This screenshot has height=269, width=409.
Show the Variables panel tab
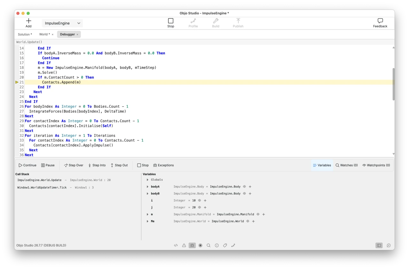(x=322, y=165)
